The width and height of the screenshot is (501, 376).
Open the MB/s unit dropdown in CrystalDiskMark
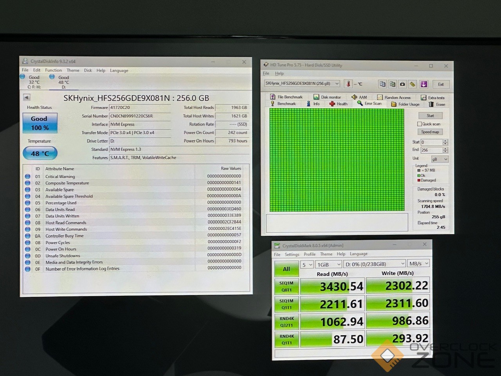pyautogui.click(x=419, y=264)
